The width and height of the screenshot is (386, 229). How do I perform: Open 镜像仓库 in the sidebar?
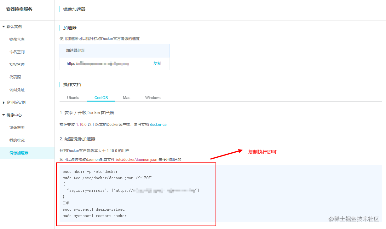(x=17, y=39)
